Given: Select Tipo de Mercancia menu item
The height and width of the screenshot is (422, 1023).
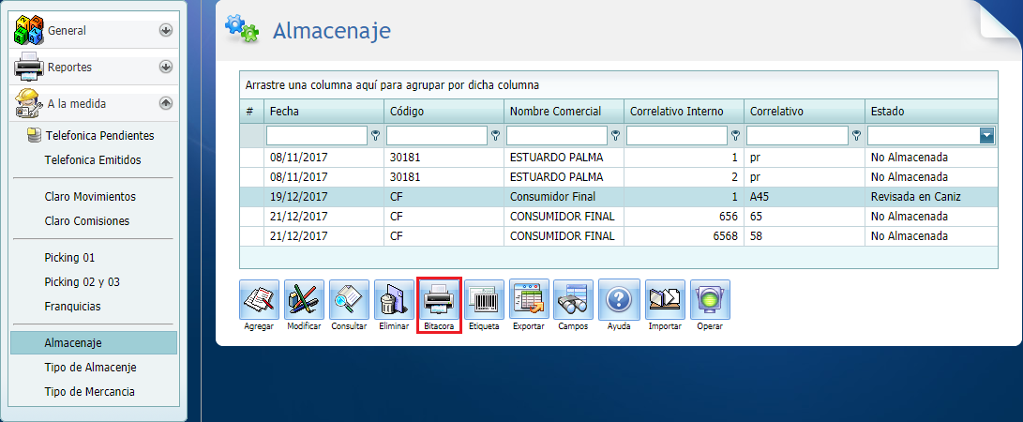Looking at the screenshot, I should [89, 391].
